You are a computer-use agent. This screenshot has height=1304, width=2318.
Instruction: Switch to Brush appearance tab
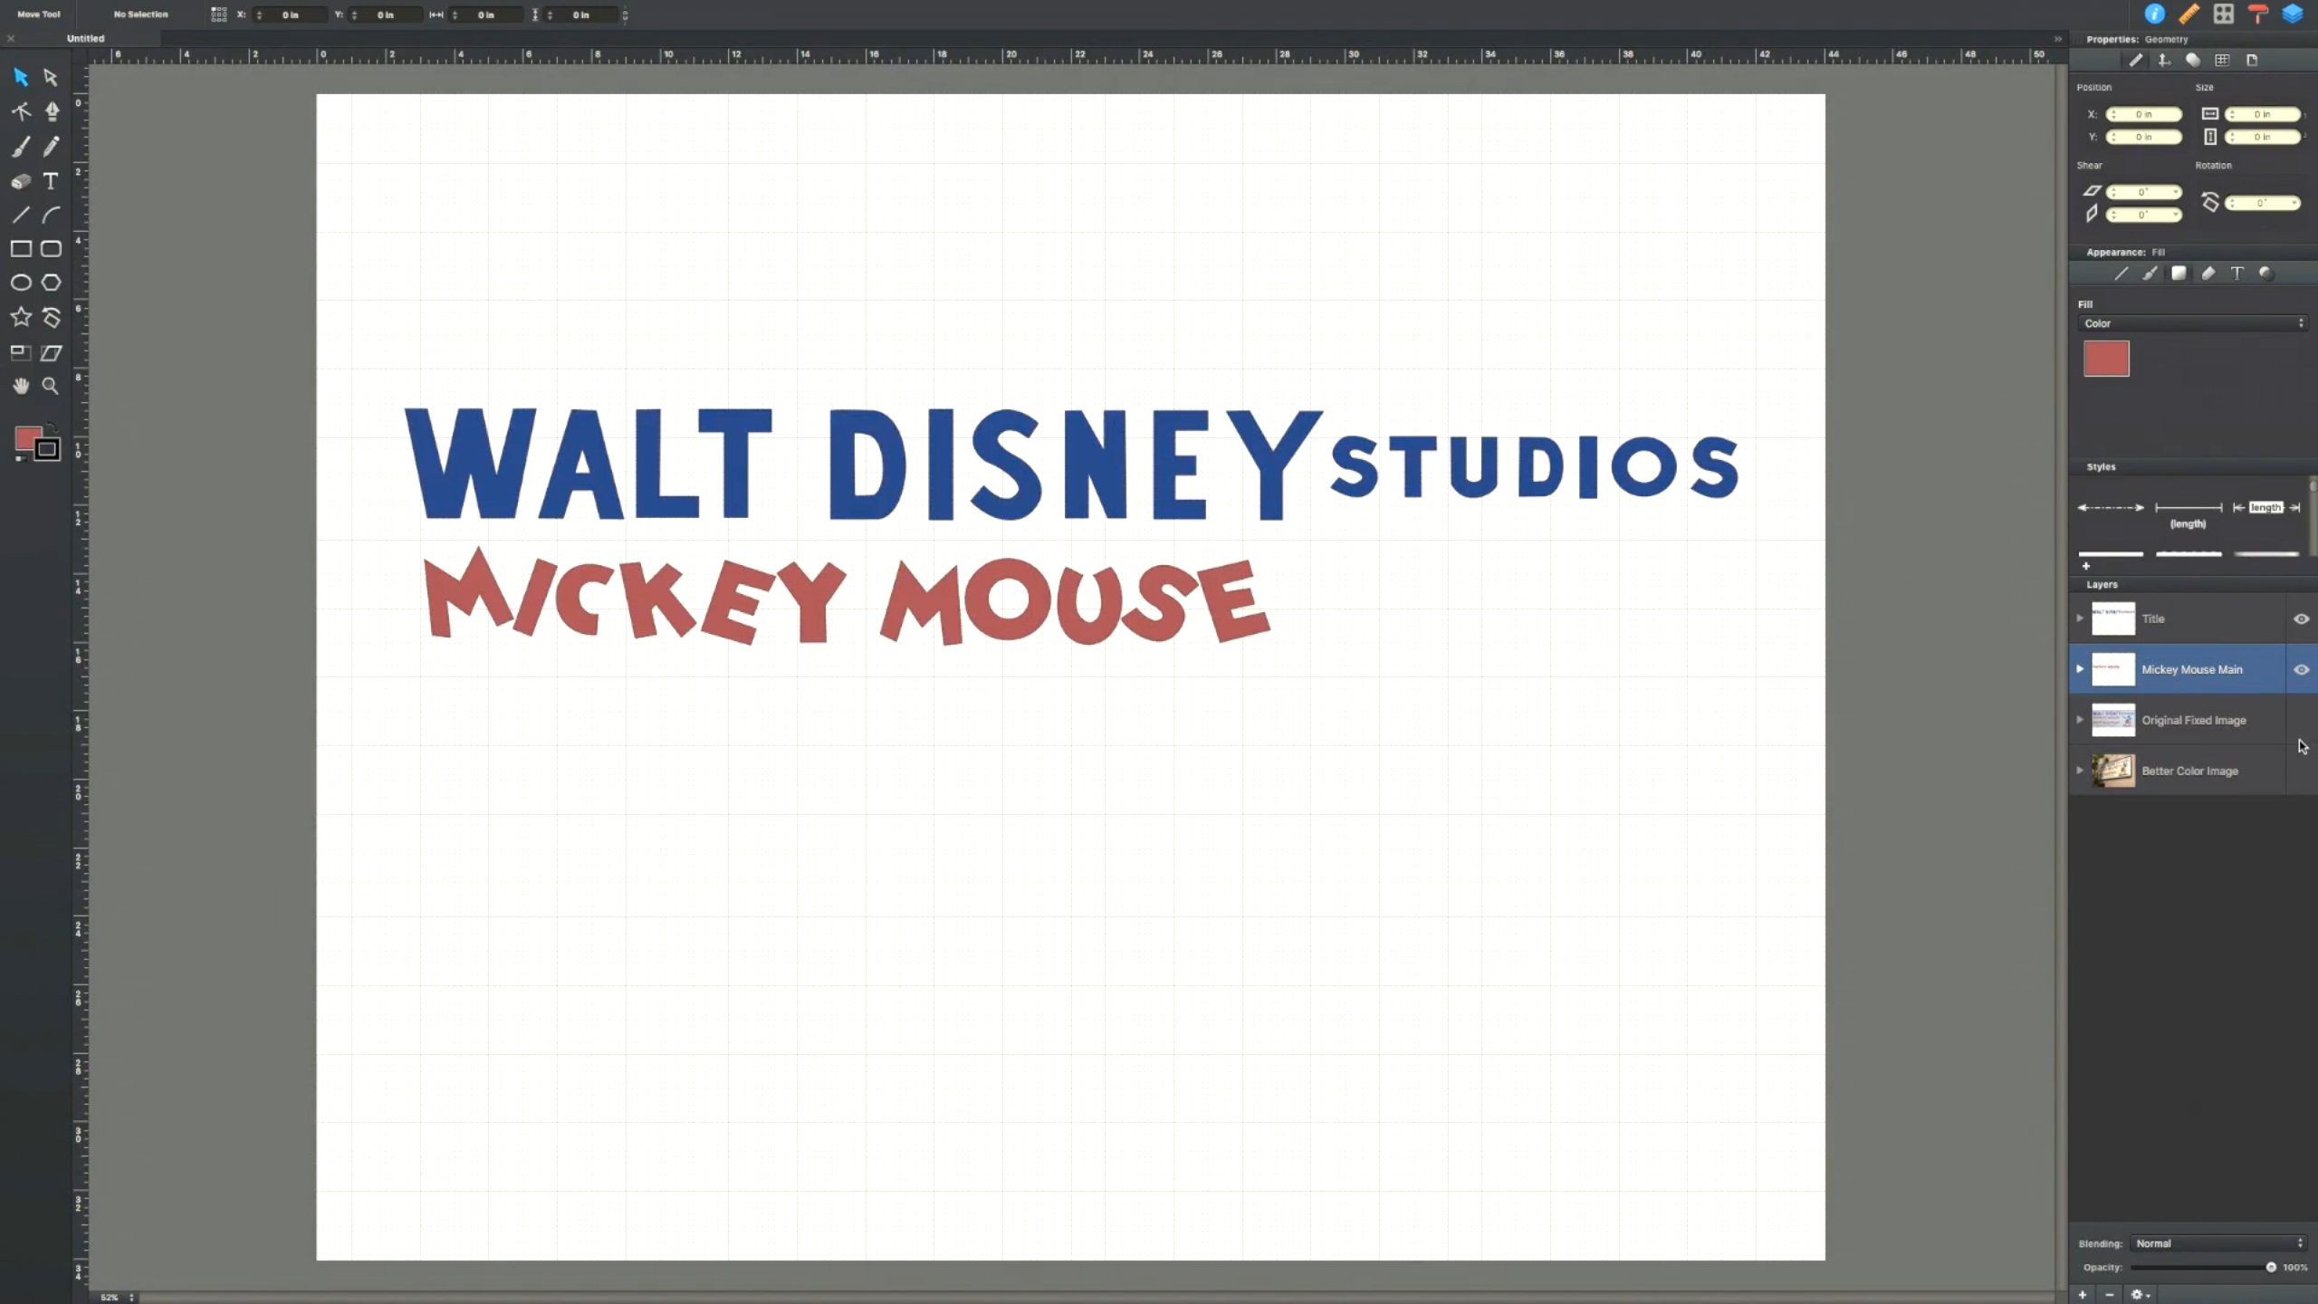coord(2150,273)
